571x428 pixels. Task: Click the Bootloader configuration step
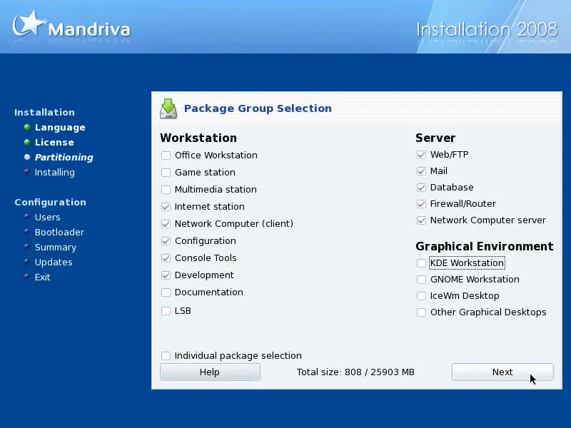59,233
